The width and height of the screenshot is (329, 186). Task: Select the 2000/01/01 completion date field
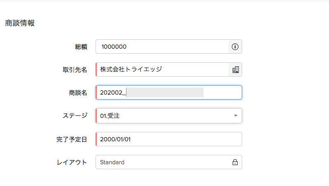point(169,139)
